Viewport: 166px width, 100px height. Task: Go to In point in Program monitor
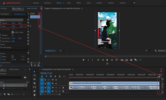(x=98, y=60)
